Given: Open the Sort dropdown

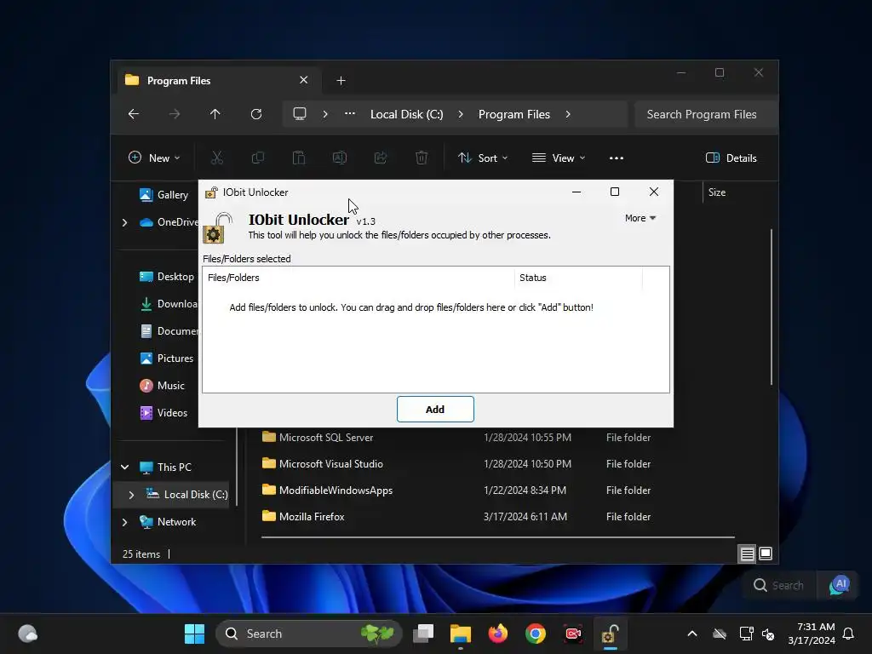Looking at the screenshot, I should tap(482, 158).
